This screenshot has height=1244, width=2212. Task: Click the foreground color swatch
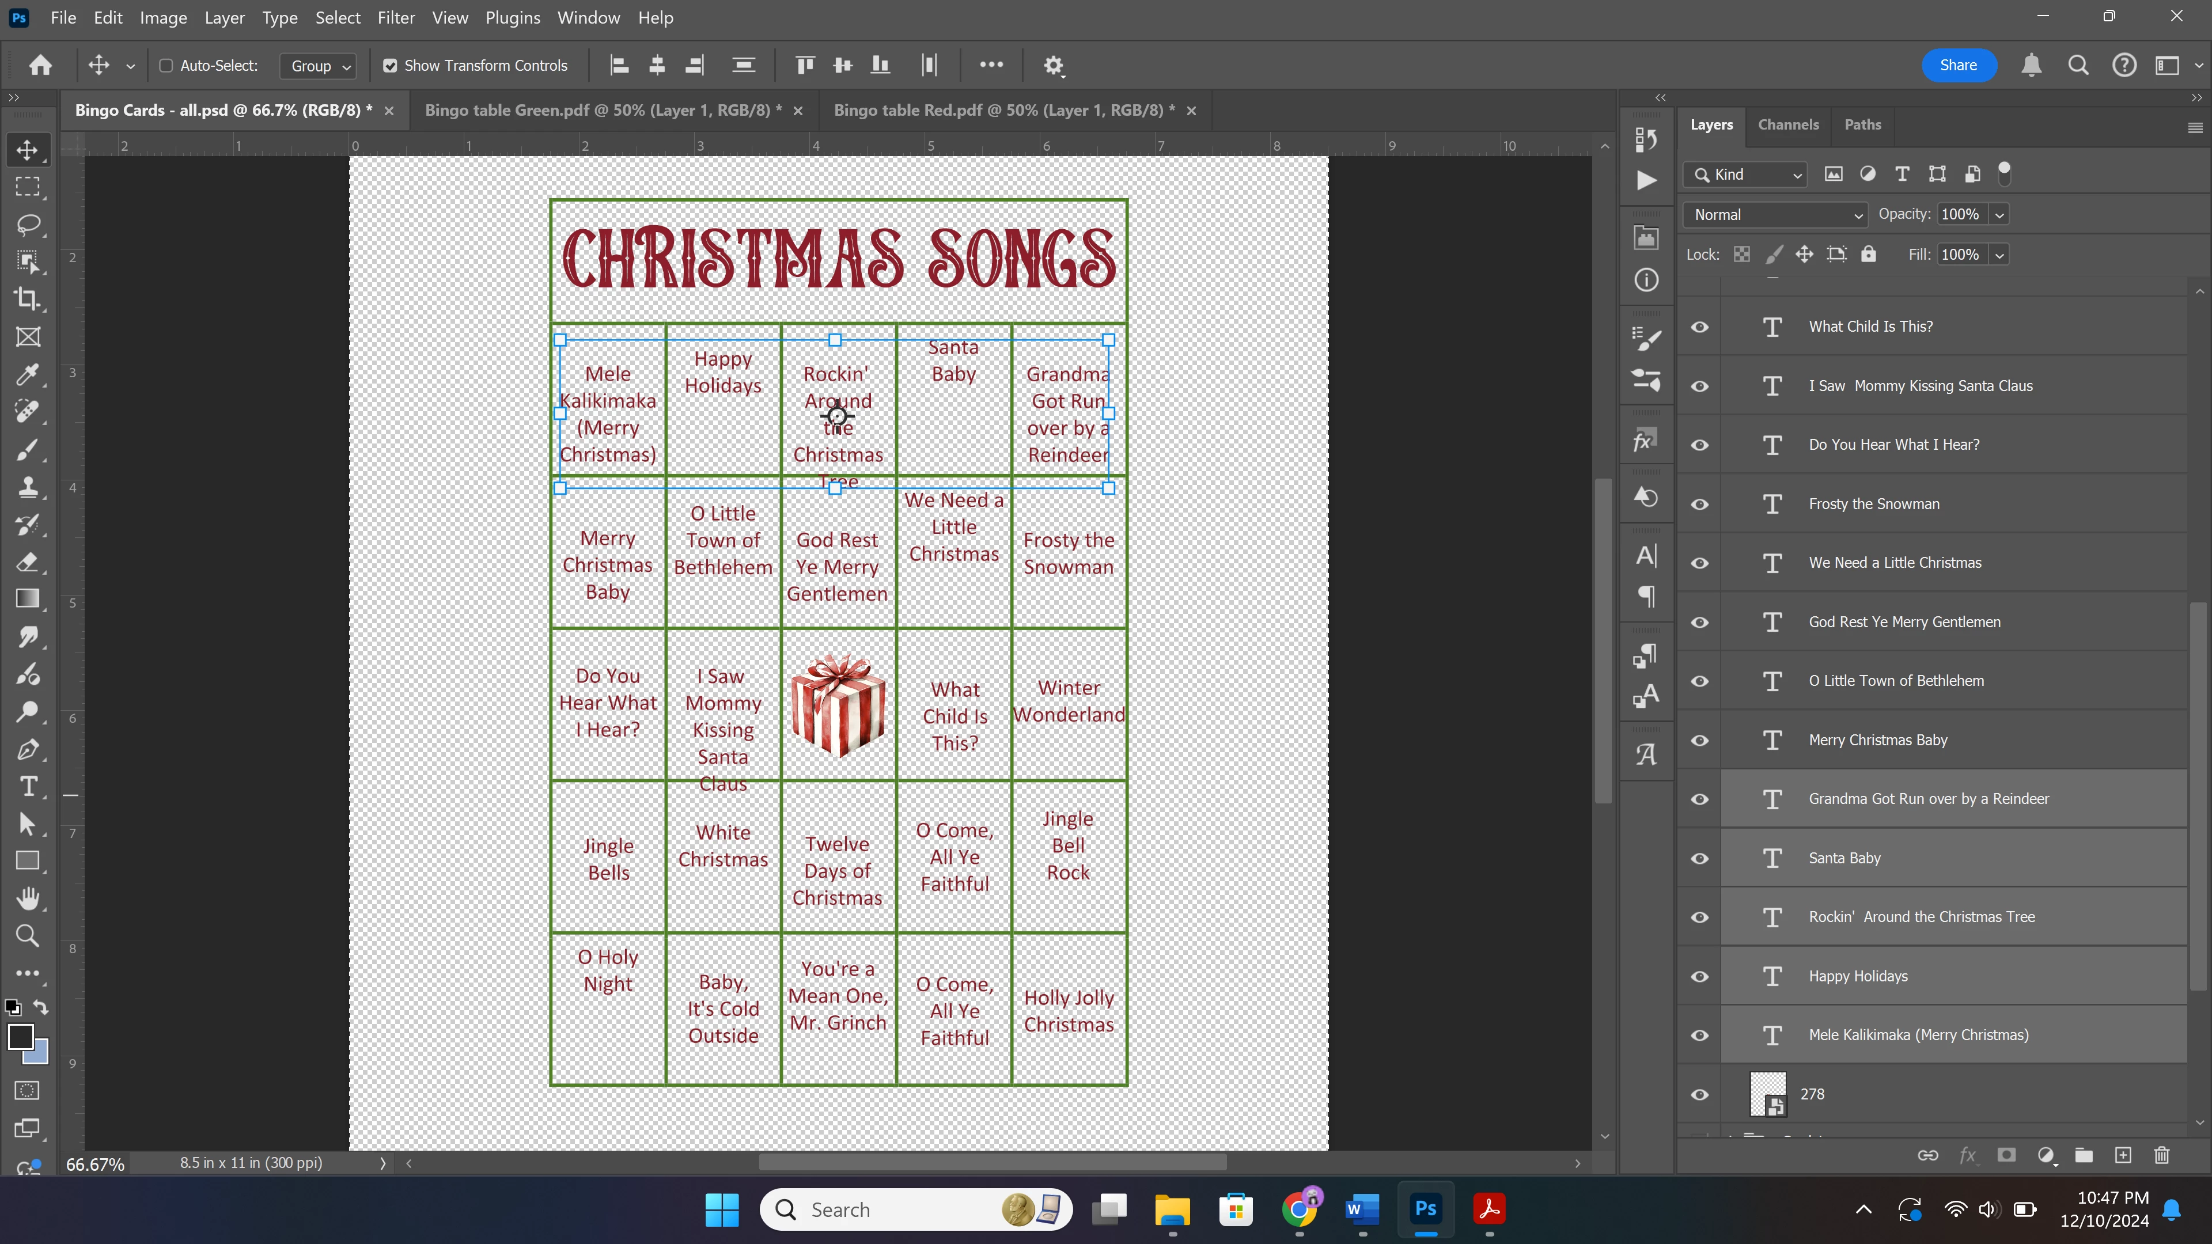[x=20, y=1036]
